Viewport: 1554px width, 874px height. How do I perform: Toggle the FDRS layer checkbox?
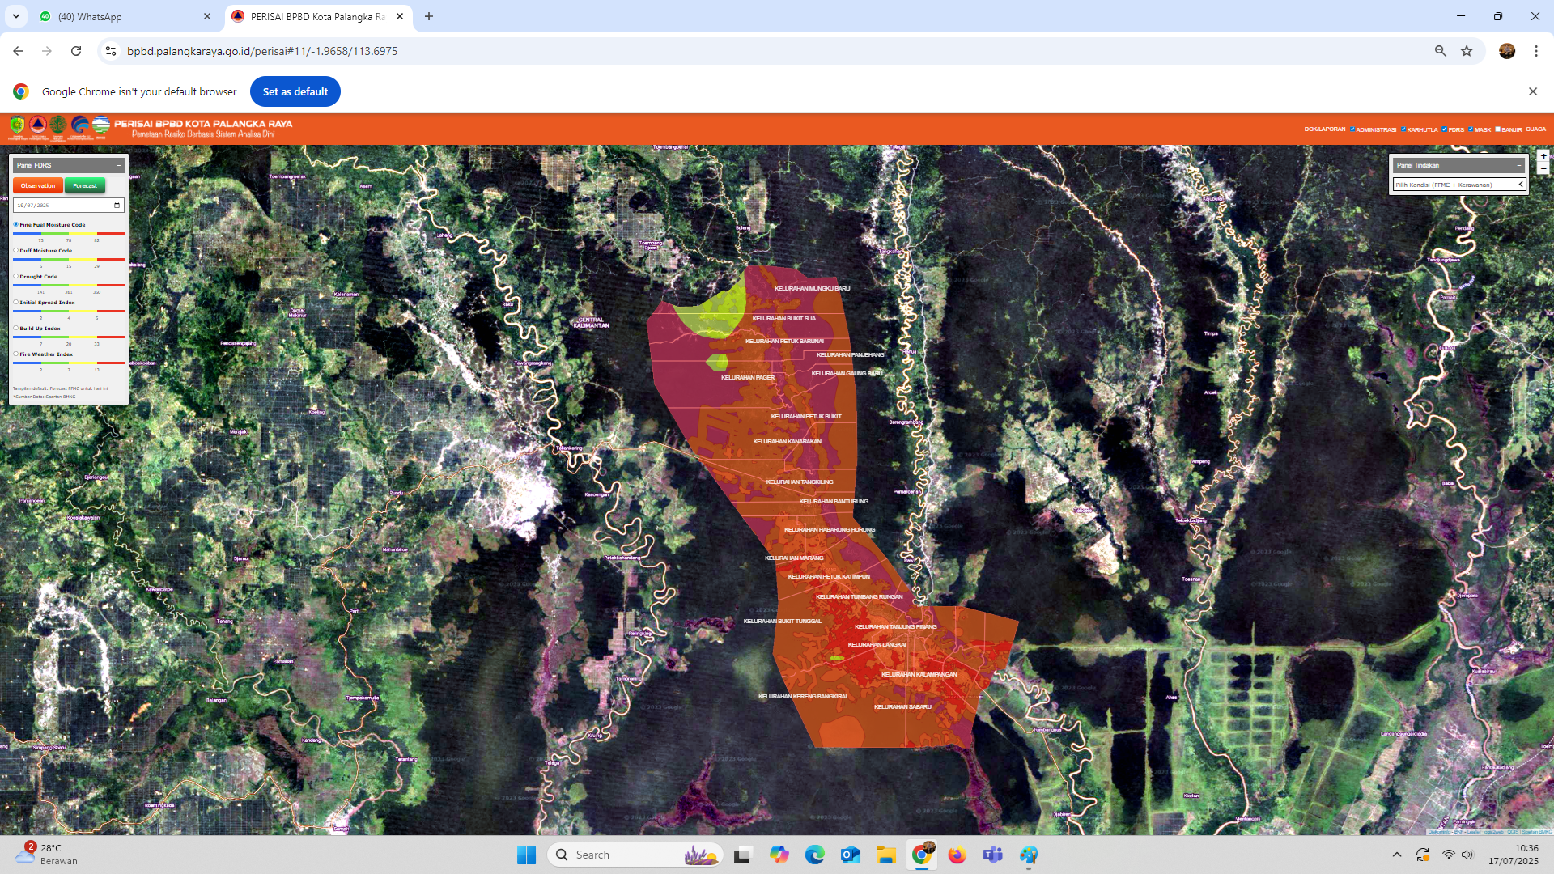1444,129
